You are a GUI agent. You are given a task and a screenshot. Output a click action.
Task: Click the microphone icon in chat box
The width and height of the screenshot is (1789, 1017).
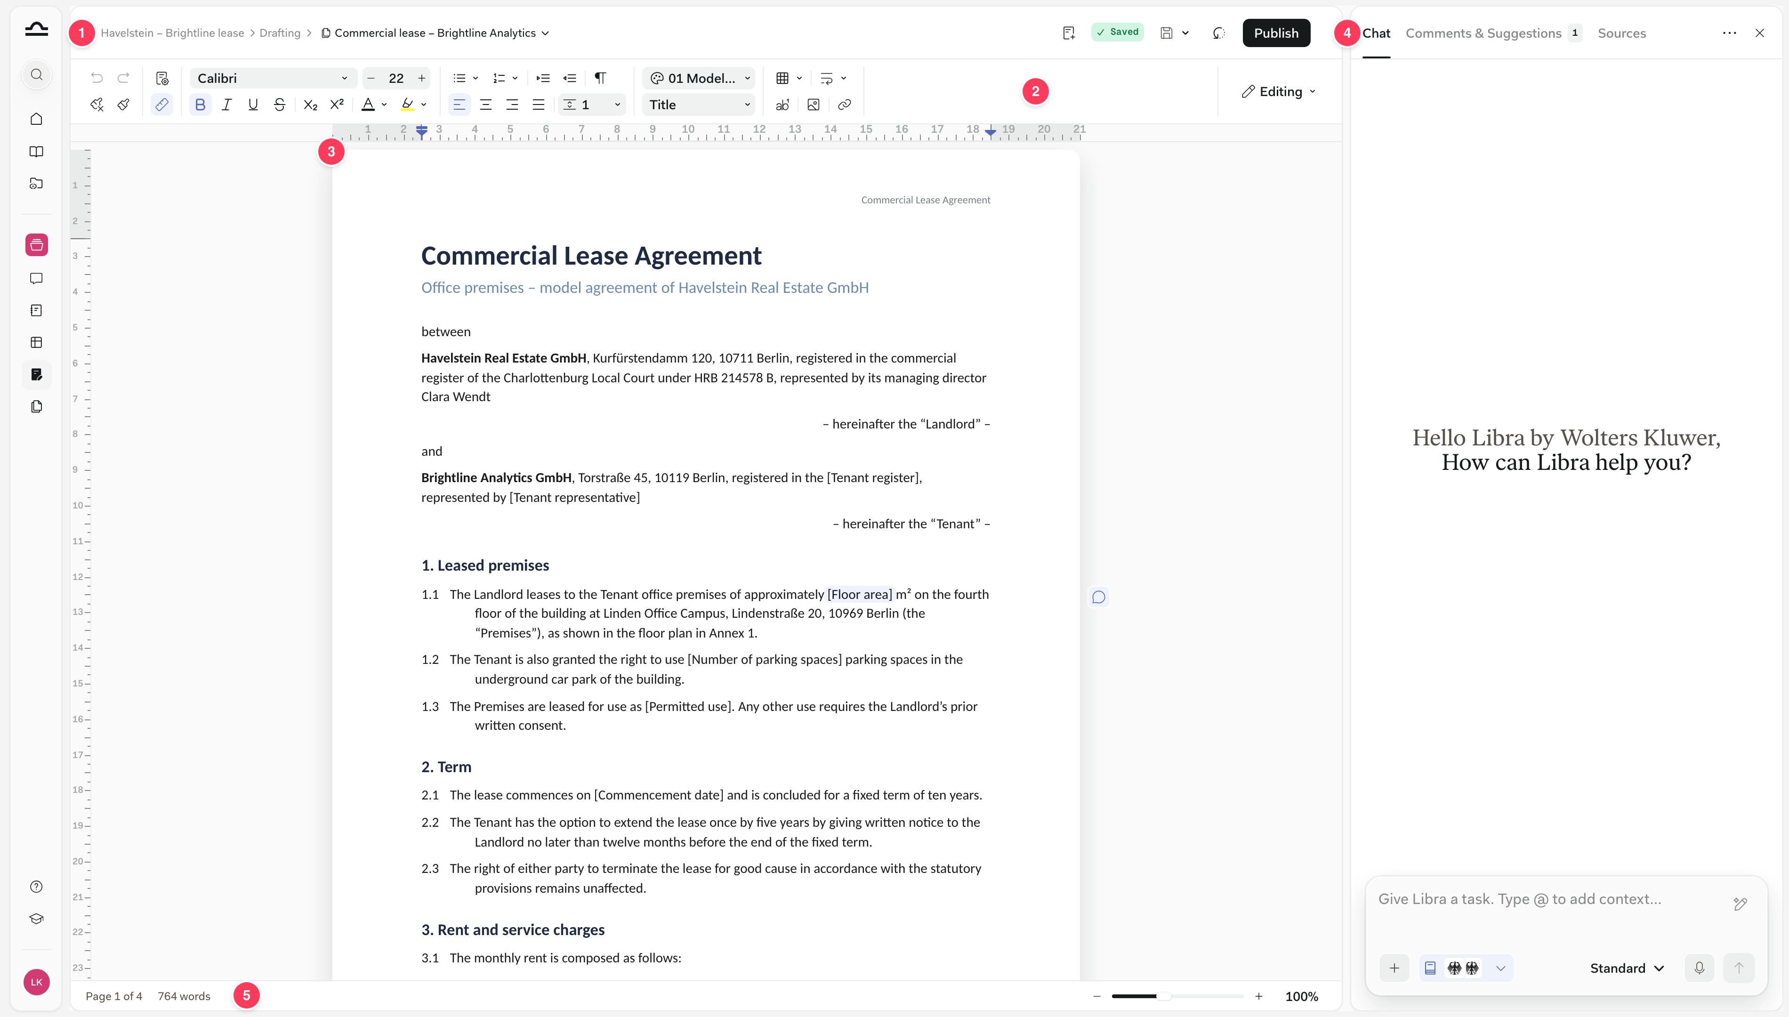coord(1700,968)
